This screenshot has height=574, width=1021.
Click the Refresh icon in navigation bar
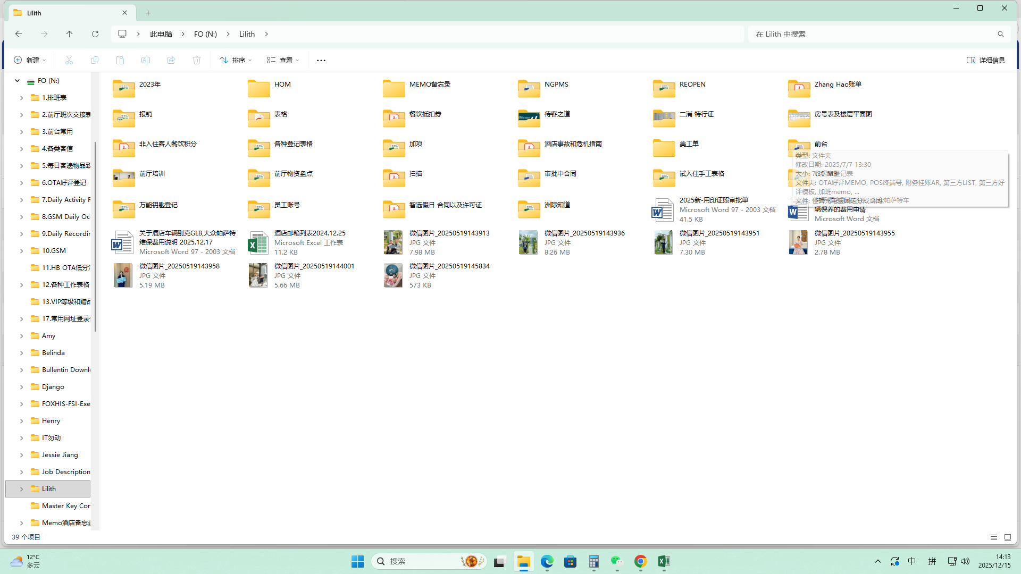tap(95, 34)
